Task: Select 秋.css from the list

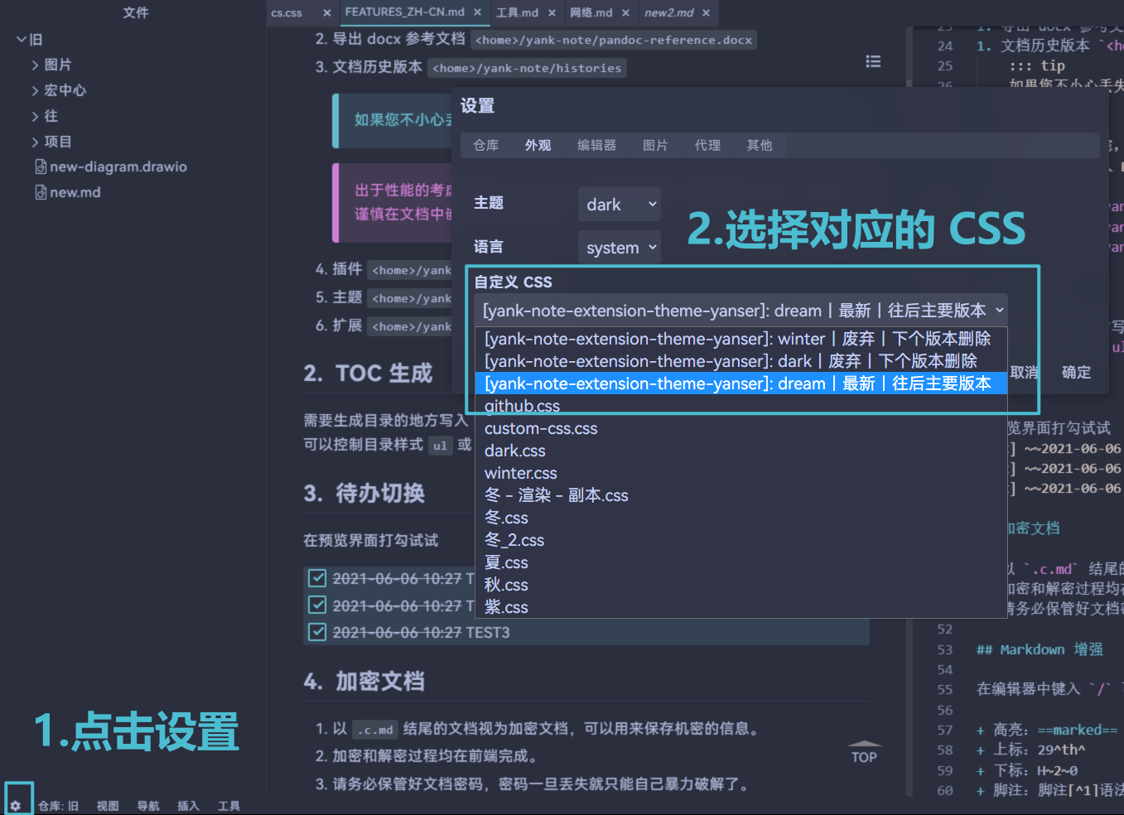Action: (x=741, y=585)
